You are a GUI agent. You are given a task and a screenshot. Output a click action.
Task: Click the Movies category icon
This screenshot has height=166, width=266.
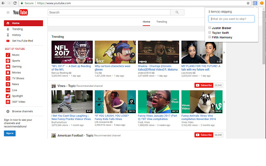pyautogui.click(x=8, y=73)
